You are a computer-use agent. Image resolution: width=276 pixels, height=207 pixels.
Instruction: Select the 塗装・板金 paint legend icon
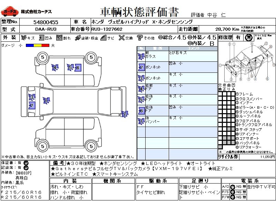pyautogui.click(x=77, y=38)
